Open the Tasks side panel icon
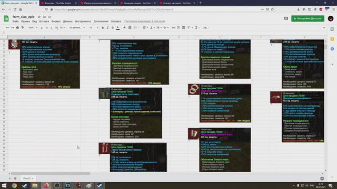The height and width of the screenshot is (189, 337). pos(332,49)
